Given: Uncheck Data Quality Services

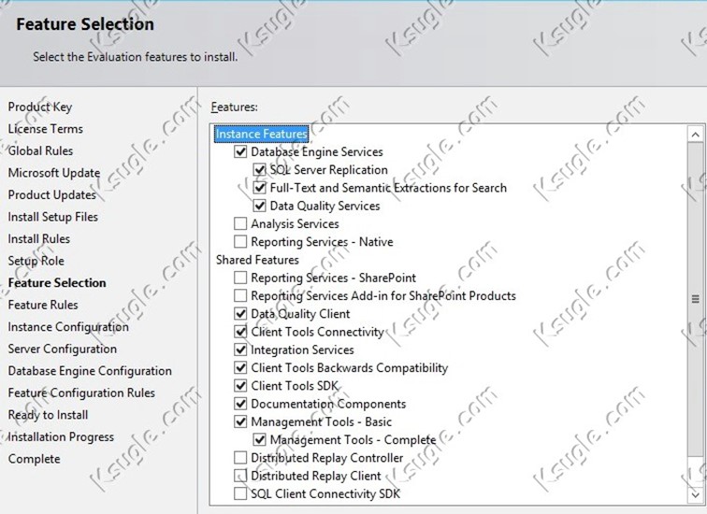Looking at the screenshot, I should pyautogui.click(x=259, y=206).
